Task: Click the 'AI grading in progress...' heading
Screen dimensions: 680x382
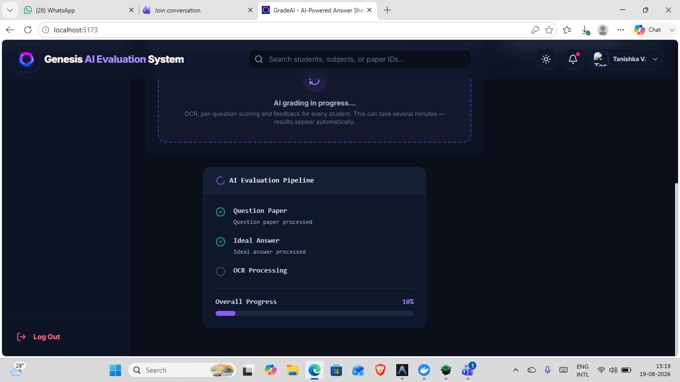Action: [x=315, y=103]
